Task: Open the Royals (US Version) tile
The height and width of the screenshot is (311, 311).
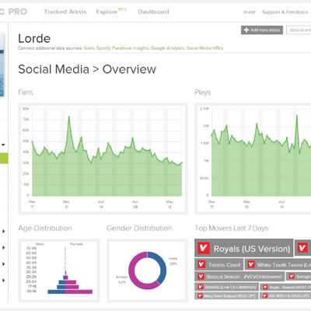Action: 244,248
